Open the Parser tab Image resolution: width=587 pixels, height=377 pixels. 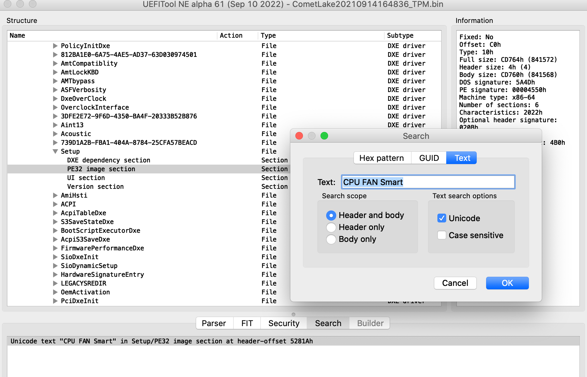coord(214,323)
